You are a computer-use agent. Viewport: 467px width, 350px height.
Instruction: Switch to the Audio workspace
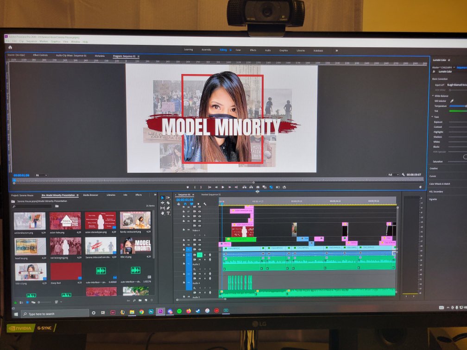tap(268, 50)
